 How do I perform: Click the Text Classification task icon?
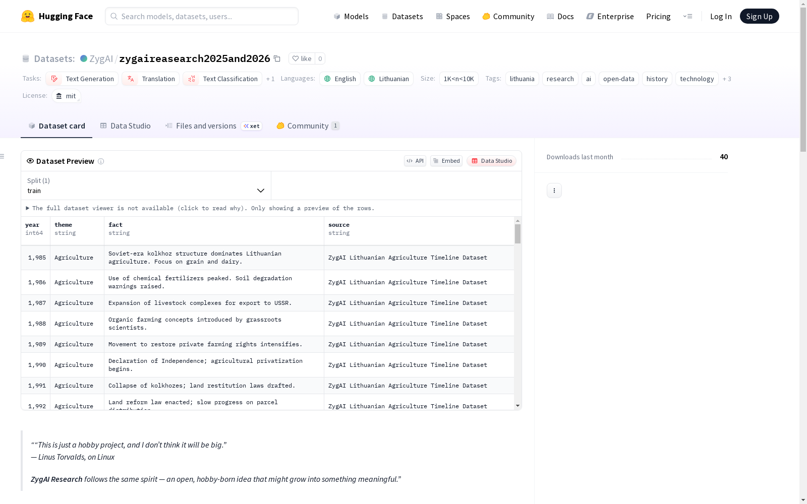(x=192, y=79)
